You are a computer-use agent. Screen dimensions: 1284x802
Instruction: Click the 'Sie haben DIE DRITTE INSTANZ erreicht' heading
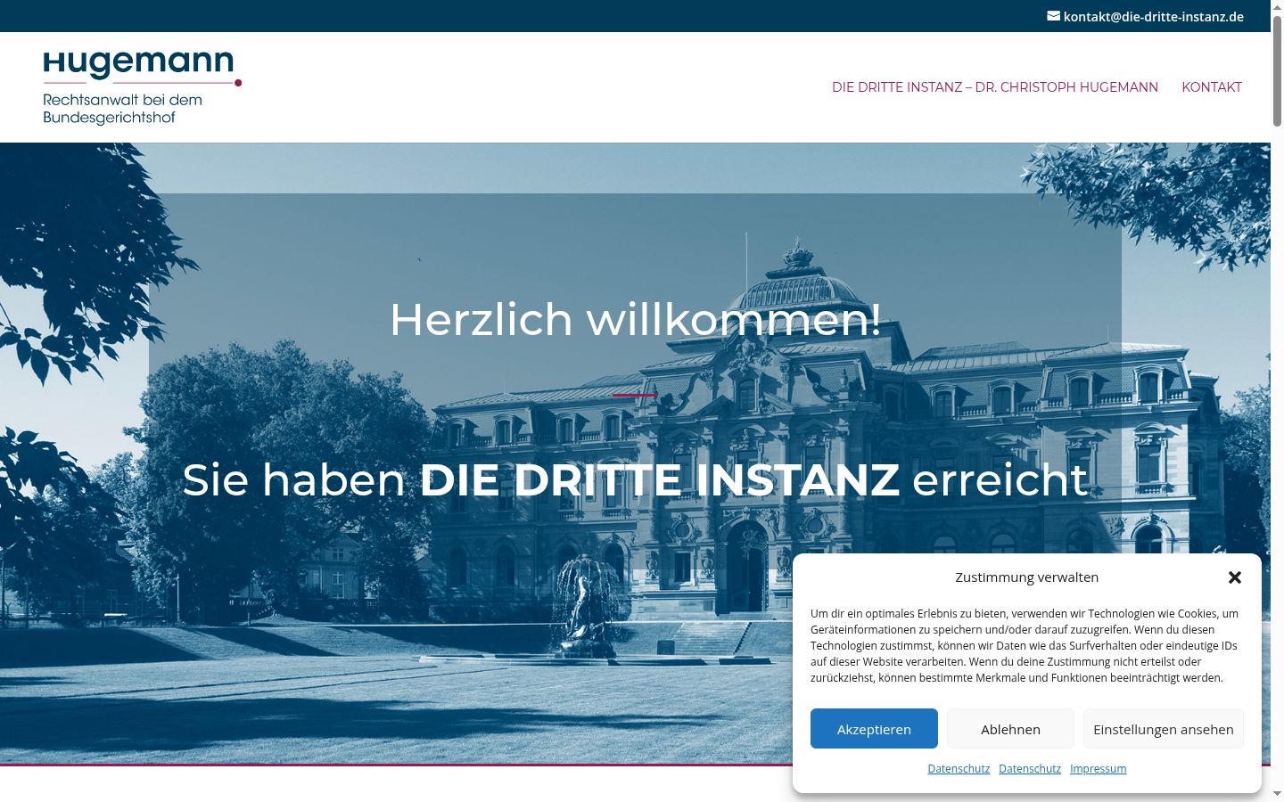click(x=635, y=479)
